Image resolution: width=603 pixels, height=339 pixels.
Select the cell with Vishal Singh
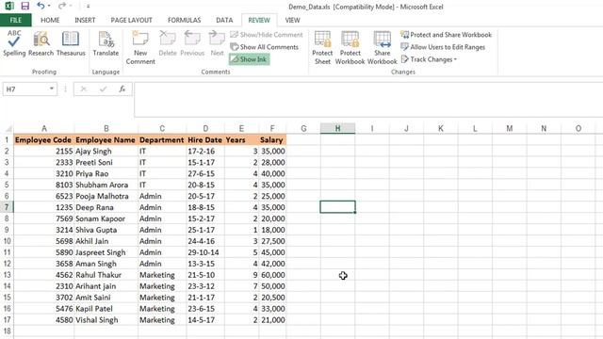point(106,320)
